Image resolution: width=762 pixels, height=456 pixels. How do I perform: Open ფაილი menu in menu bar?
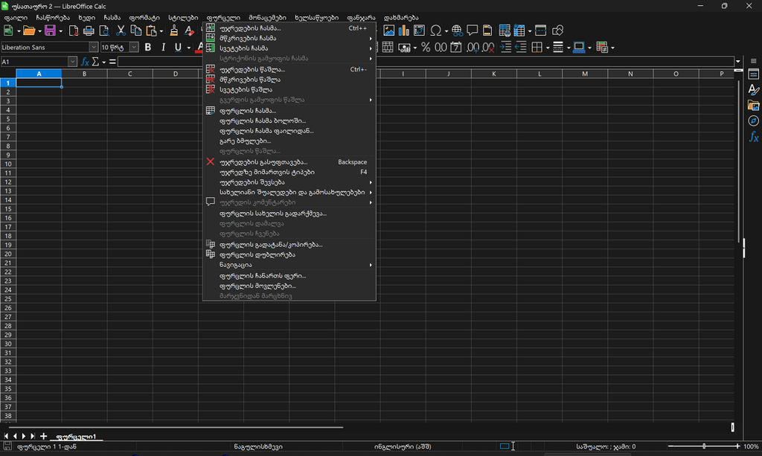(16, 18)
